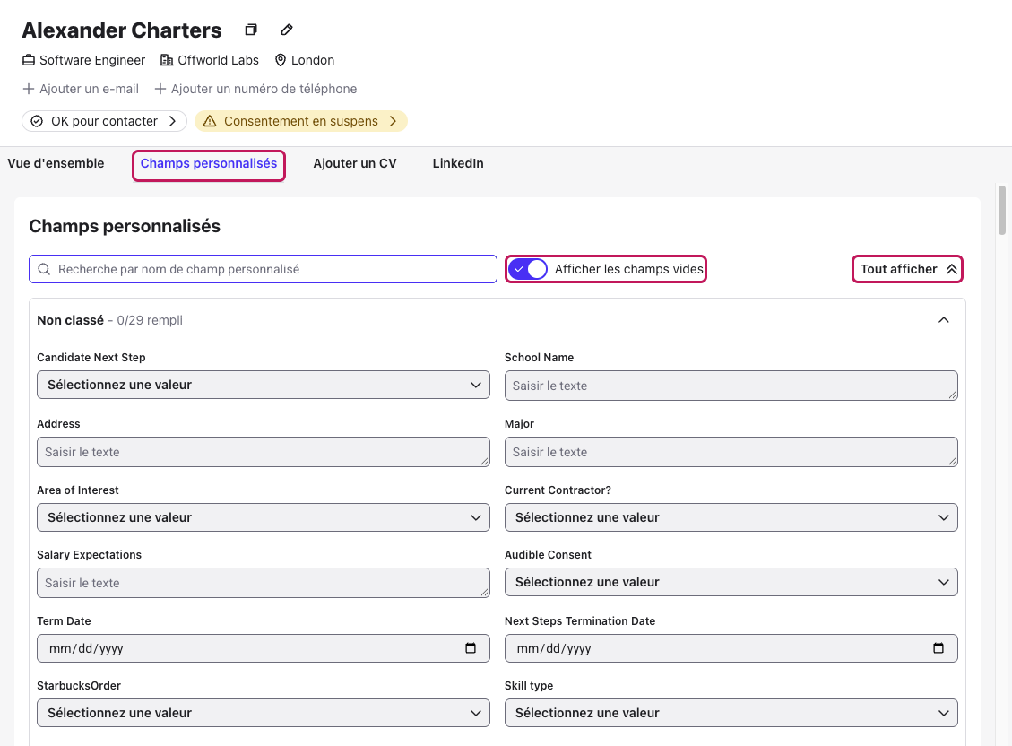Click the calendar icon in Next Steps Termination Date

[x=938, y=648]
